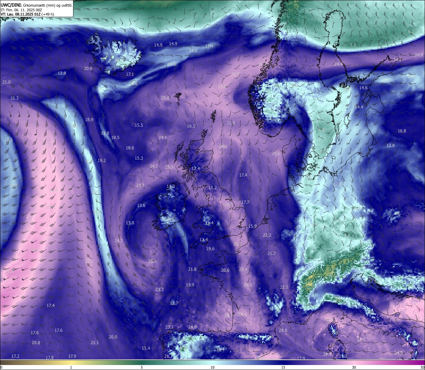Image resolution: width=425 pixels, height=370 pixels.
Task: Click the 22.5 value on the map
Action: (x=284, y=287)
